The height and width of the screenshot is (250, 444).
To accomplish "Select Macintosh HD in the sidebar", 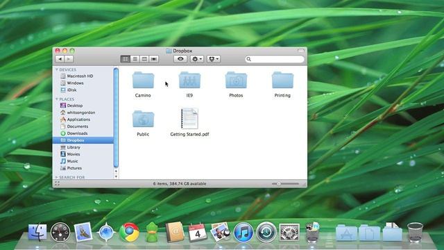I will click(x=83, y=76).
